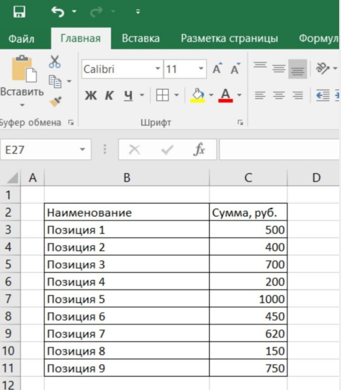Open the font color А swatch dropdown
The image size is (341, 390).
239,96
